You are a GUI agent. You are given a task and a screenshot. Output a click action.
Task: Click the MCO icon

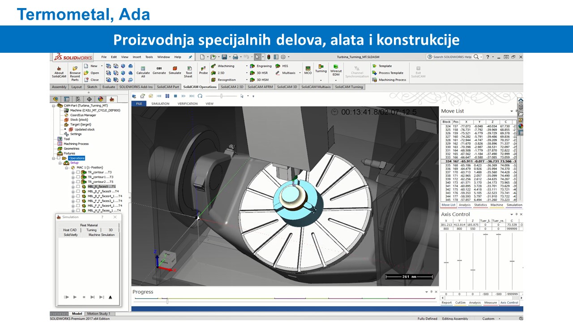(x=308, y=70)
